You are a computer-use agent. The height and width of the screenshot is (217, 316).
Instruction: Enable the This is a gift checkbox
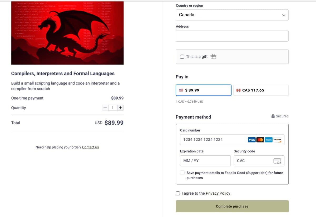pyautogui.click(x=182, y=56)
